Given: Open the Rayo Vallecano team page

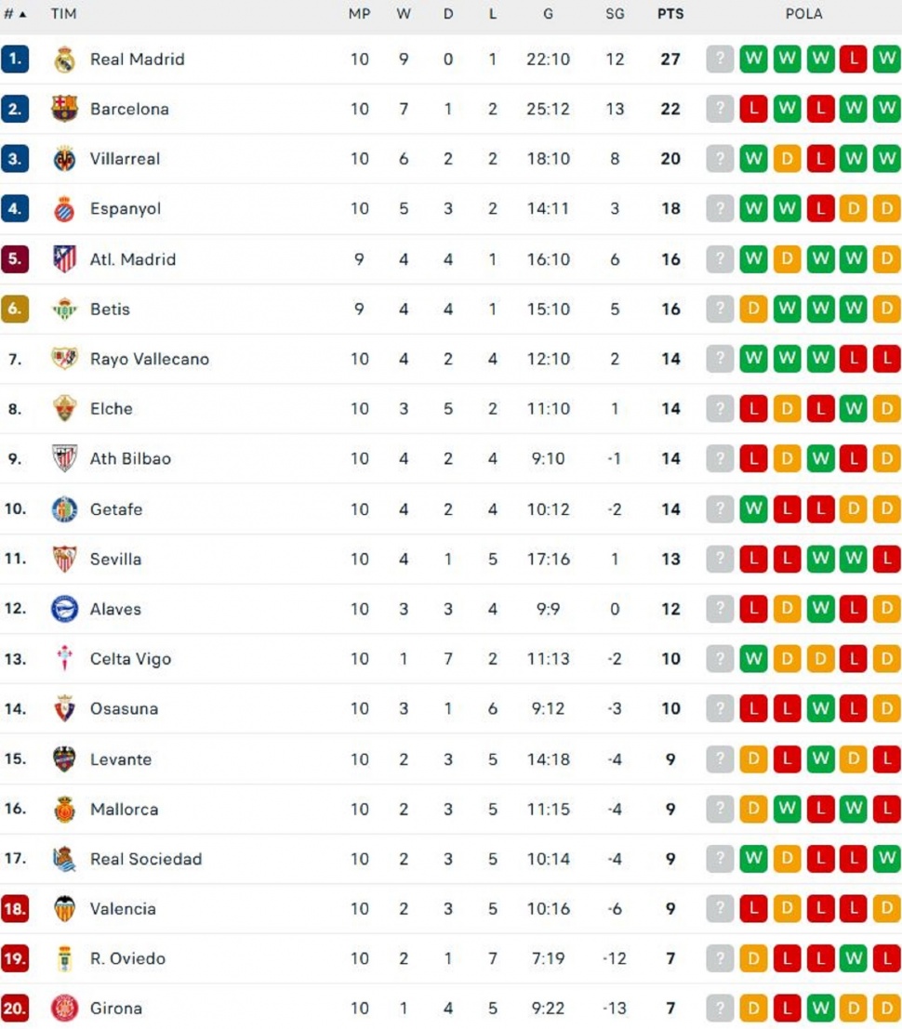Looking at the screenshot, I should pos(149,359).
